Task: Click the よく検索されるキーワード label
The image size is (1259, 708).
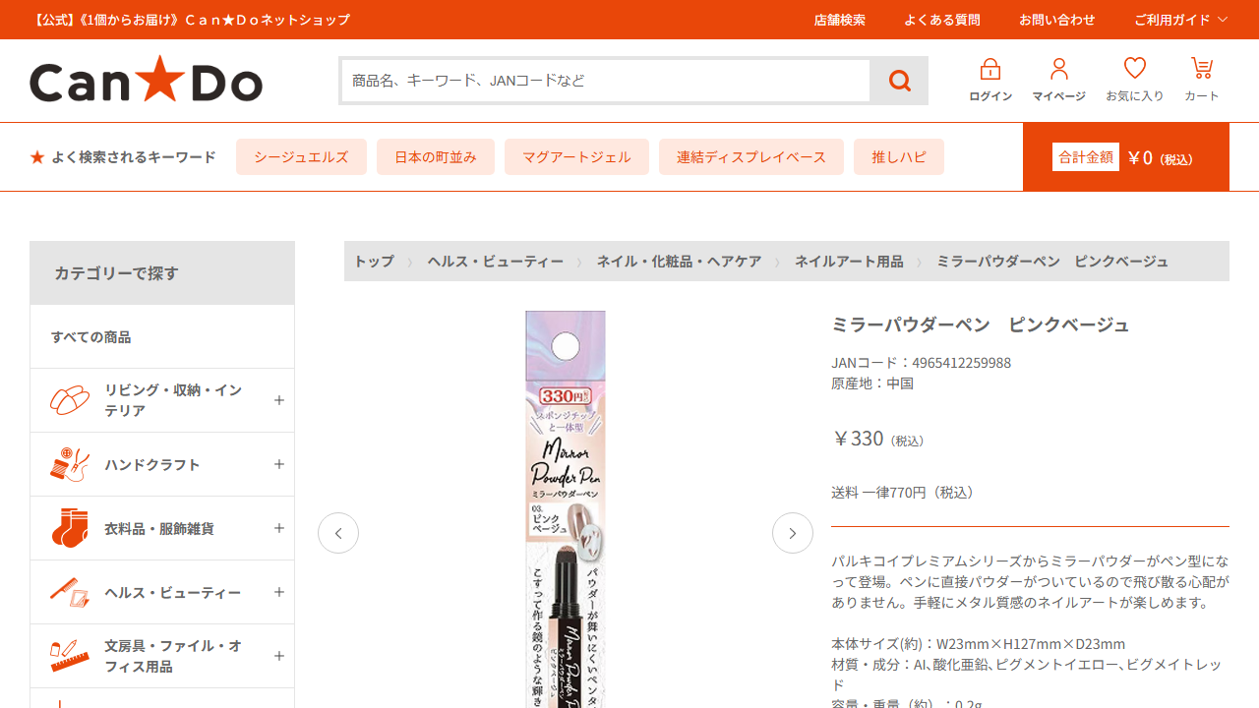Action: pyautogui.click(x=134, y=157)
